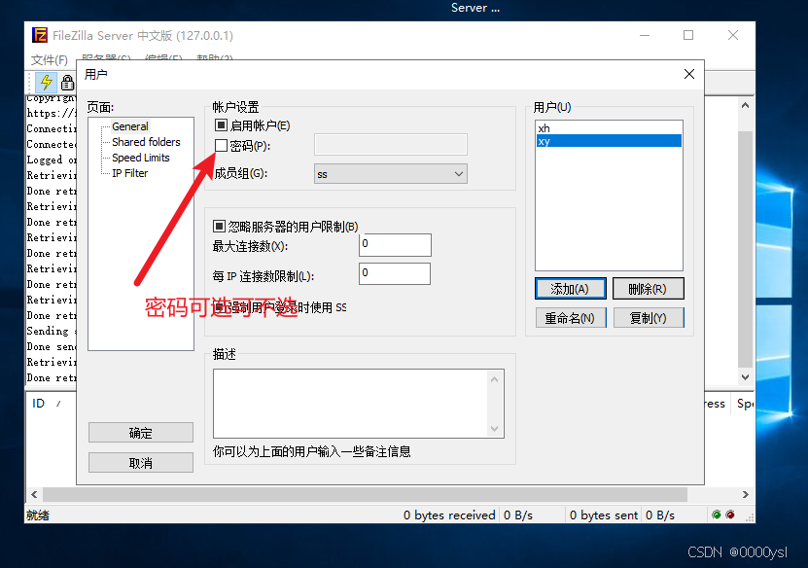808x568 pixels.
Task: Click the 0 bytes sent status text
Action: (604, 515)
